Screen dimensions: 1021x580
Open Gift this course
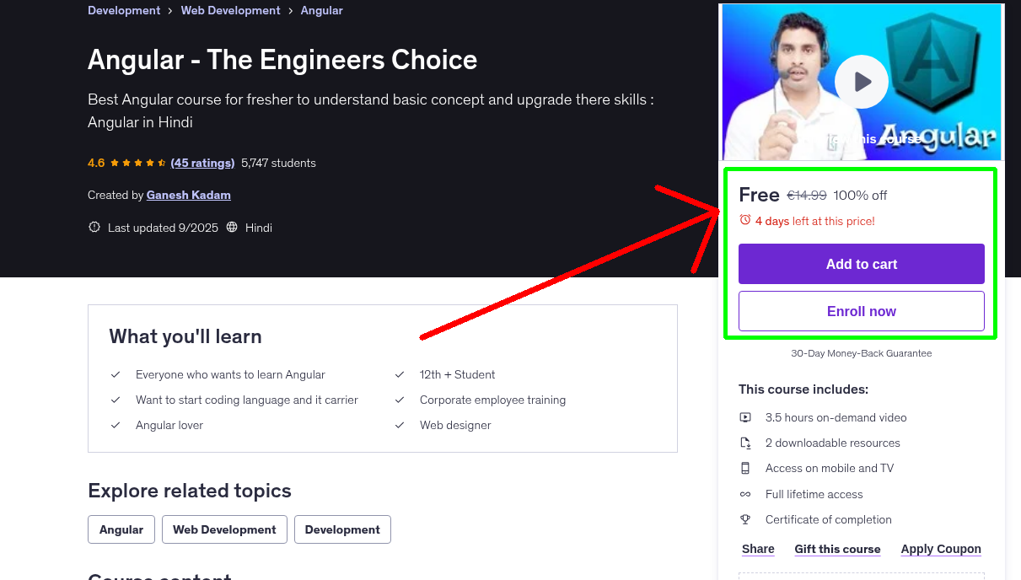tap(837, 549)
